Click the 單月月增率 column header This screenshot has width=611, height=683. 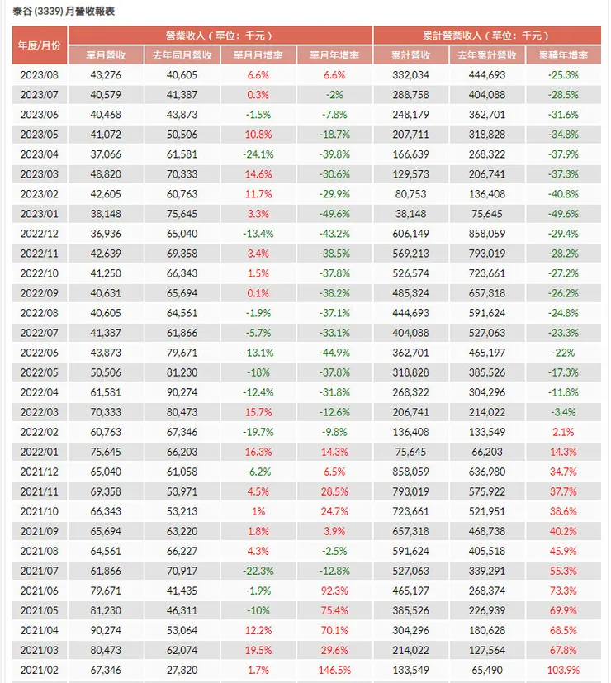point(258,55)
